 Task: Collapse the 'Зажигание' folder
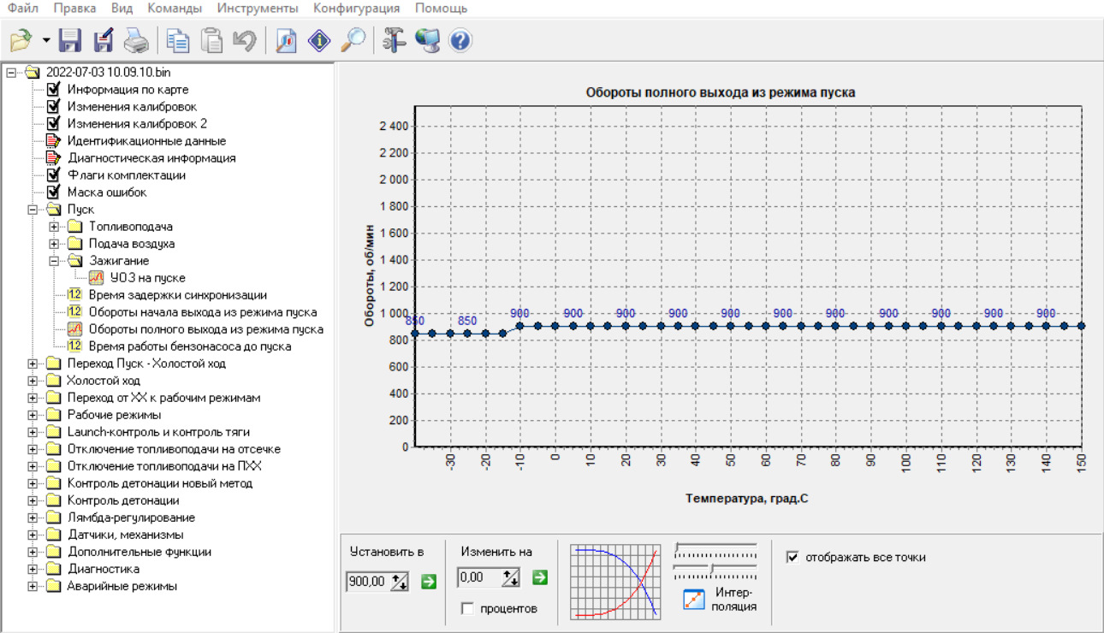click(54, 261)
